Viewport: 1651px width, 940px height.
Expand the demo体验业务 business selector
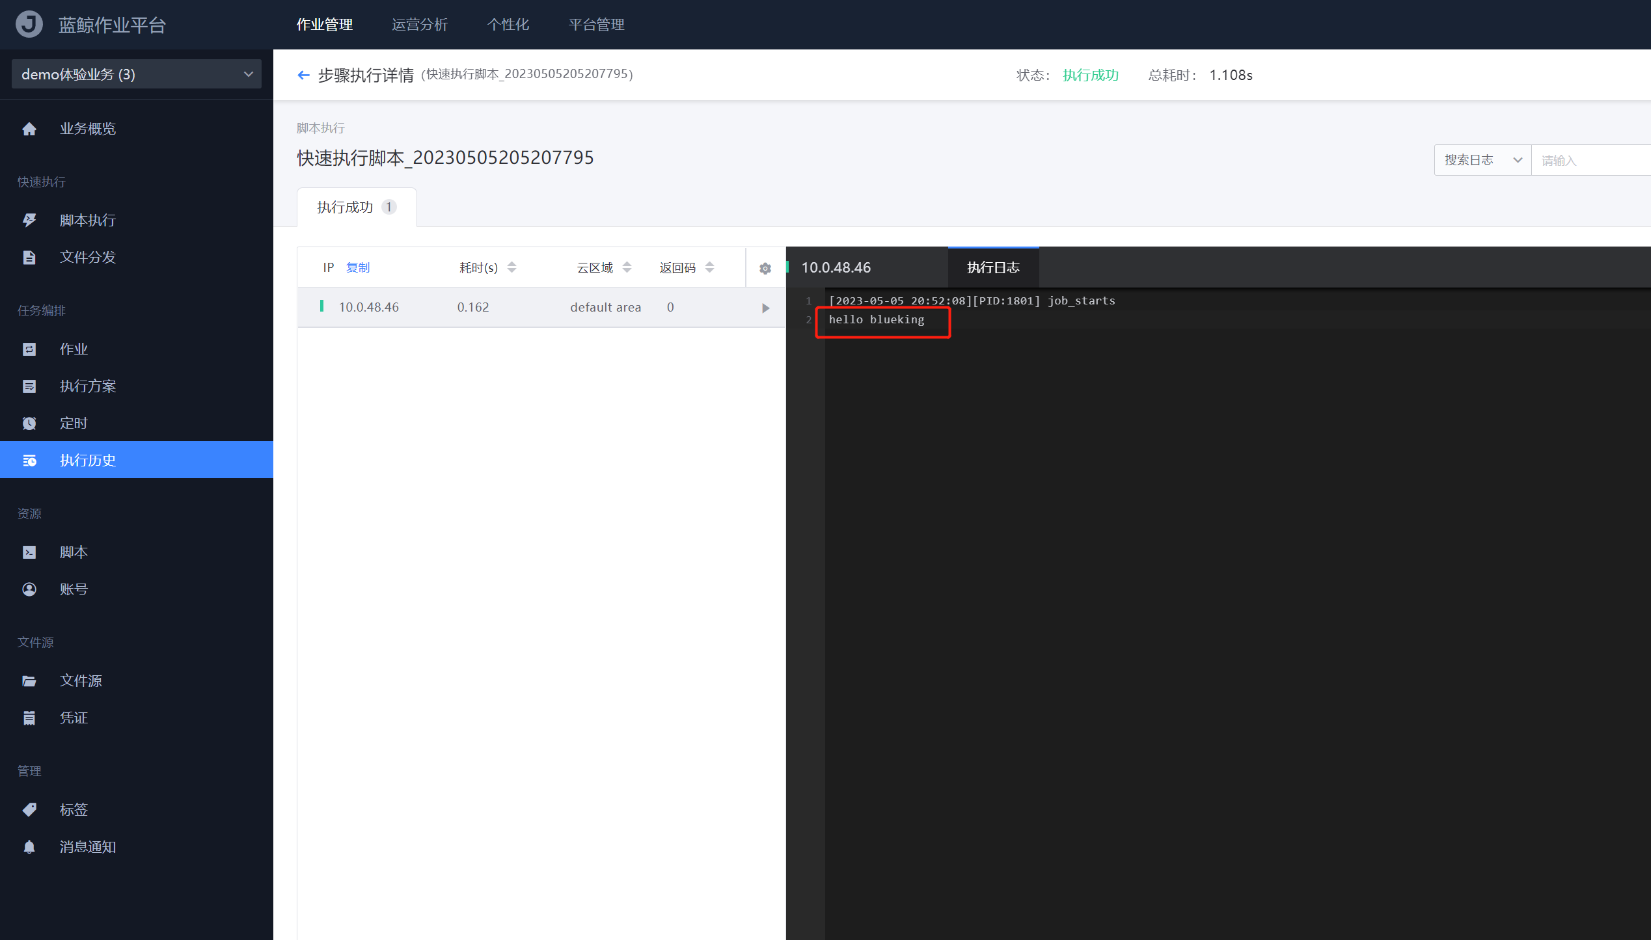(136, 74)
